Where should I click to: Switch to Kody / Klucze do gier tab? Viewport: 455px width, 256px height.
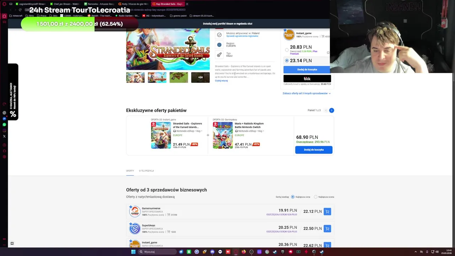coord(134,4)
